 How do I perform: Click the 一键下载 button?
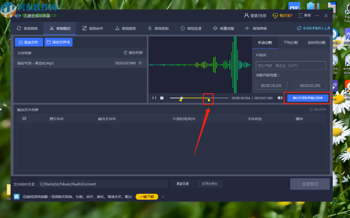147,197
